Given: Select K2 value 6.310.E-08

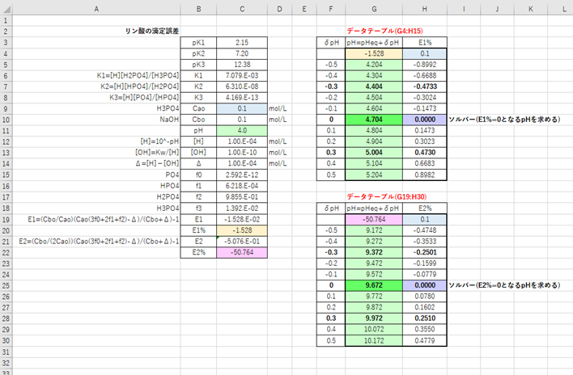Looking at the screenshot, I should (x=242, y=86).
